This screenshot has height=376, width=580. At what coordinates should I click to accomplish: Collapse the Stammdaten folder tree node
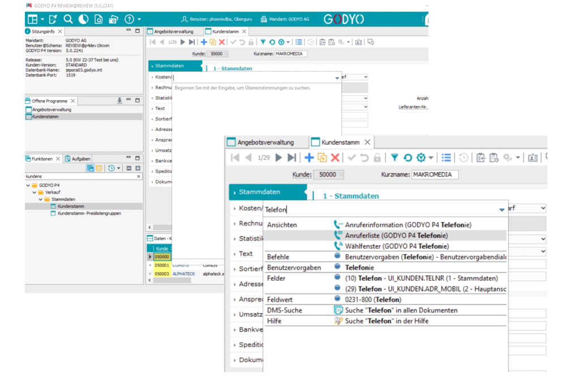(x=41, y=199)
